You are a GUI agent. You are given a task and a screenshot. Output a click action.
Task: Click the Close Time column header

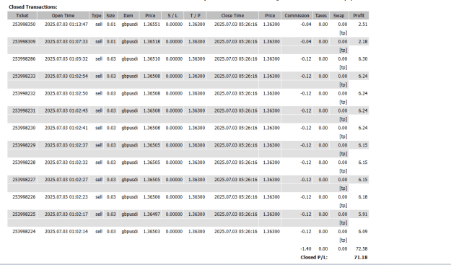[x=232, y=16]
